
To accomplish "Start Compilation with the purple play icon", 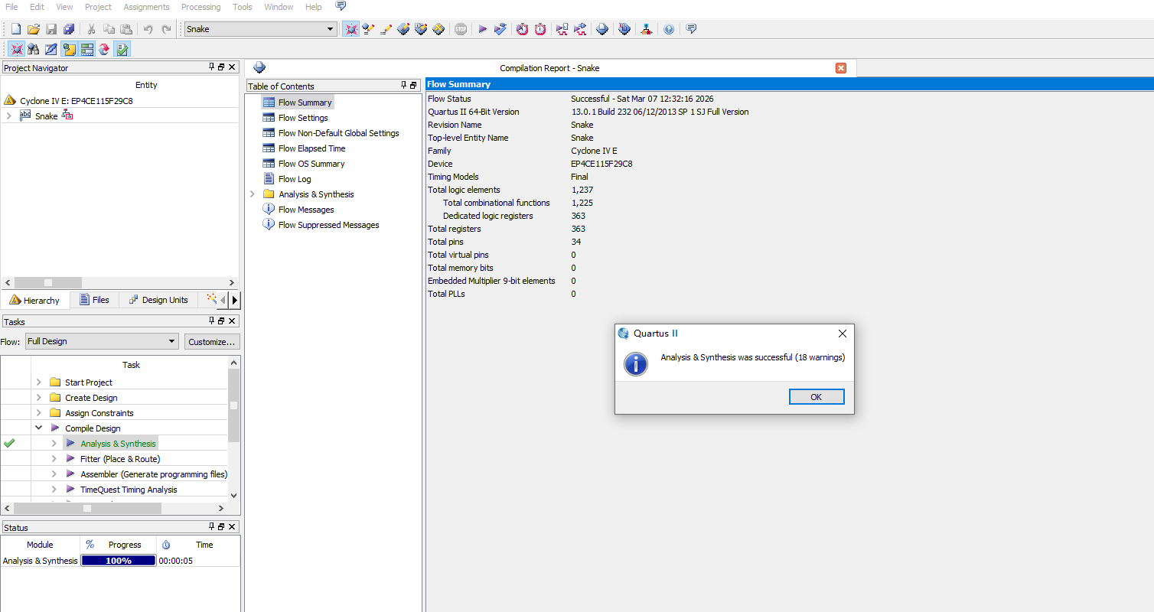I will (x=483, y=29).
